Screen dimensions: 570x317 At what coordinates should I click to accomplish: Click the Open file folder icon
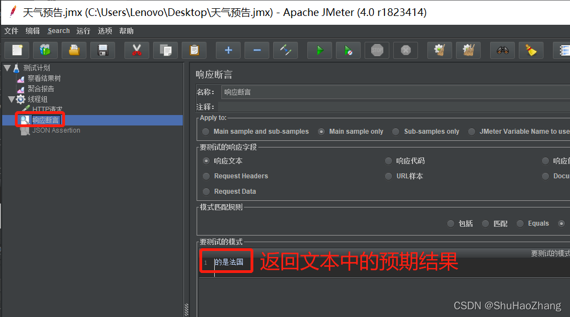[74, 50]
